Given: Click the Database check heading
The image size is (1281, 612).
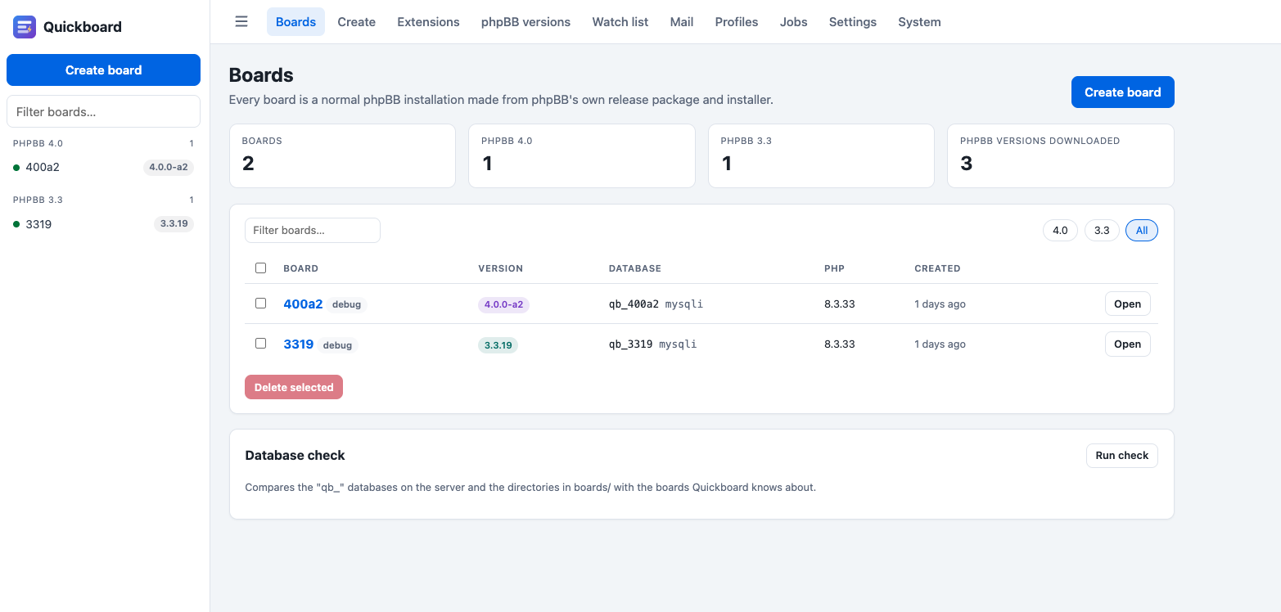Looking at the screenshot, I should click(x=295, y=456).
